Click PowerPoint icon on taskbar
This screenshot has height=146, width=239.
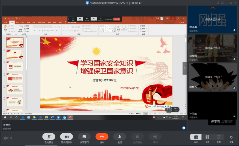[x=70, y=117]
